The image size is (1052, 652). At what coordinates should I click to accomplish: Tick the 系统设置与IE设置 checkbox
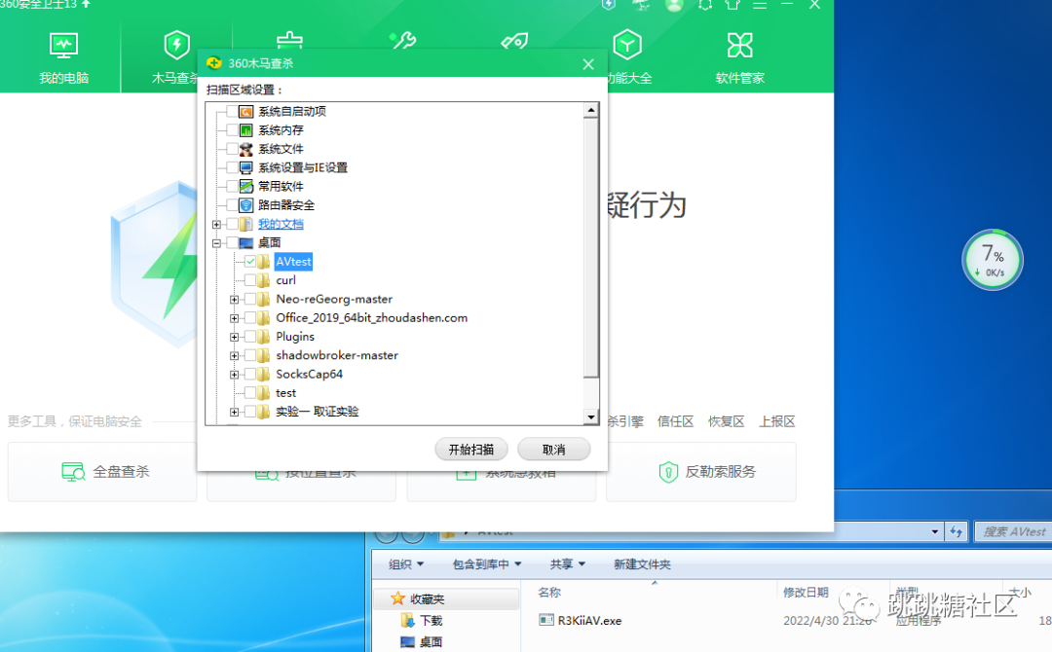(232, 167)
